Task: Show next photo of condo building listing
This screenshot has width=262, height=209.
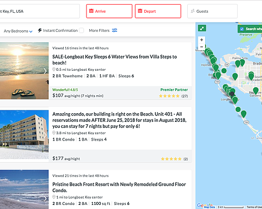Action: click(x=45, y=135)
